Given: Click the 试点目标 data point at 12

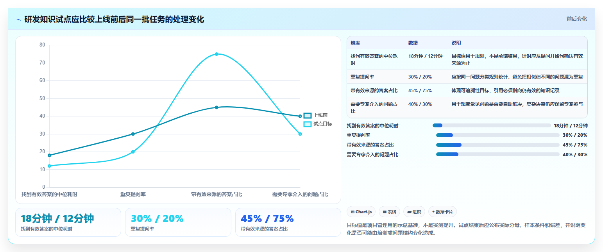Looking at the screenshot, I should click(x=49, y=166).
